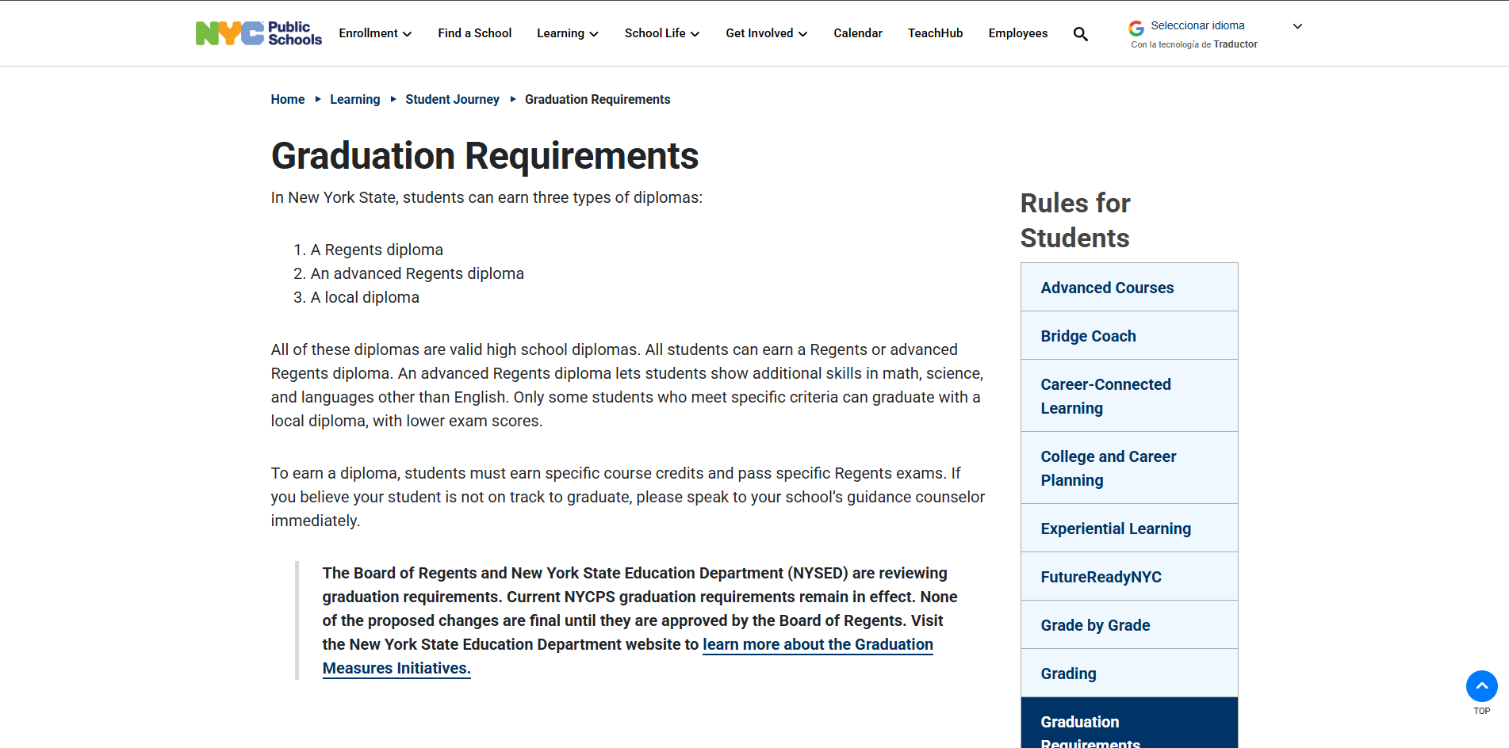The height and width of the screenshot is (748, 1509).
Task: Select the highlighted Graduation Requirements sidebar item
Action: [1129, 723]
